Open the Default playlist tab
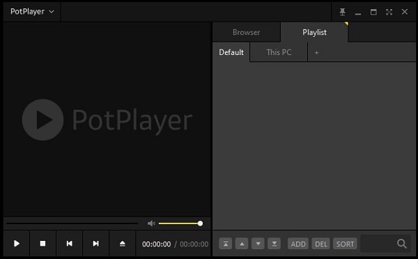 [x=231, y=52]
